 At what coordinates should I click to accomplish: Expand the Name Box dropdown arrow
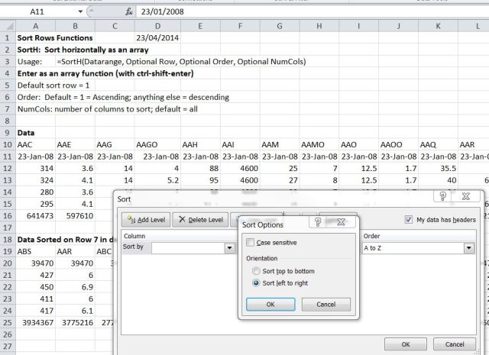(x=81, y=13)
